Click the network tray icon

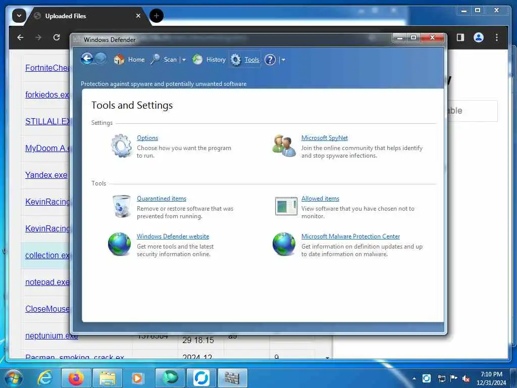tap(441, 378)
